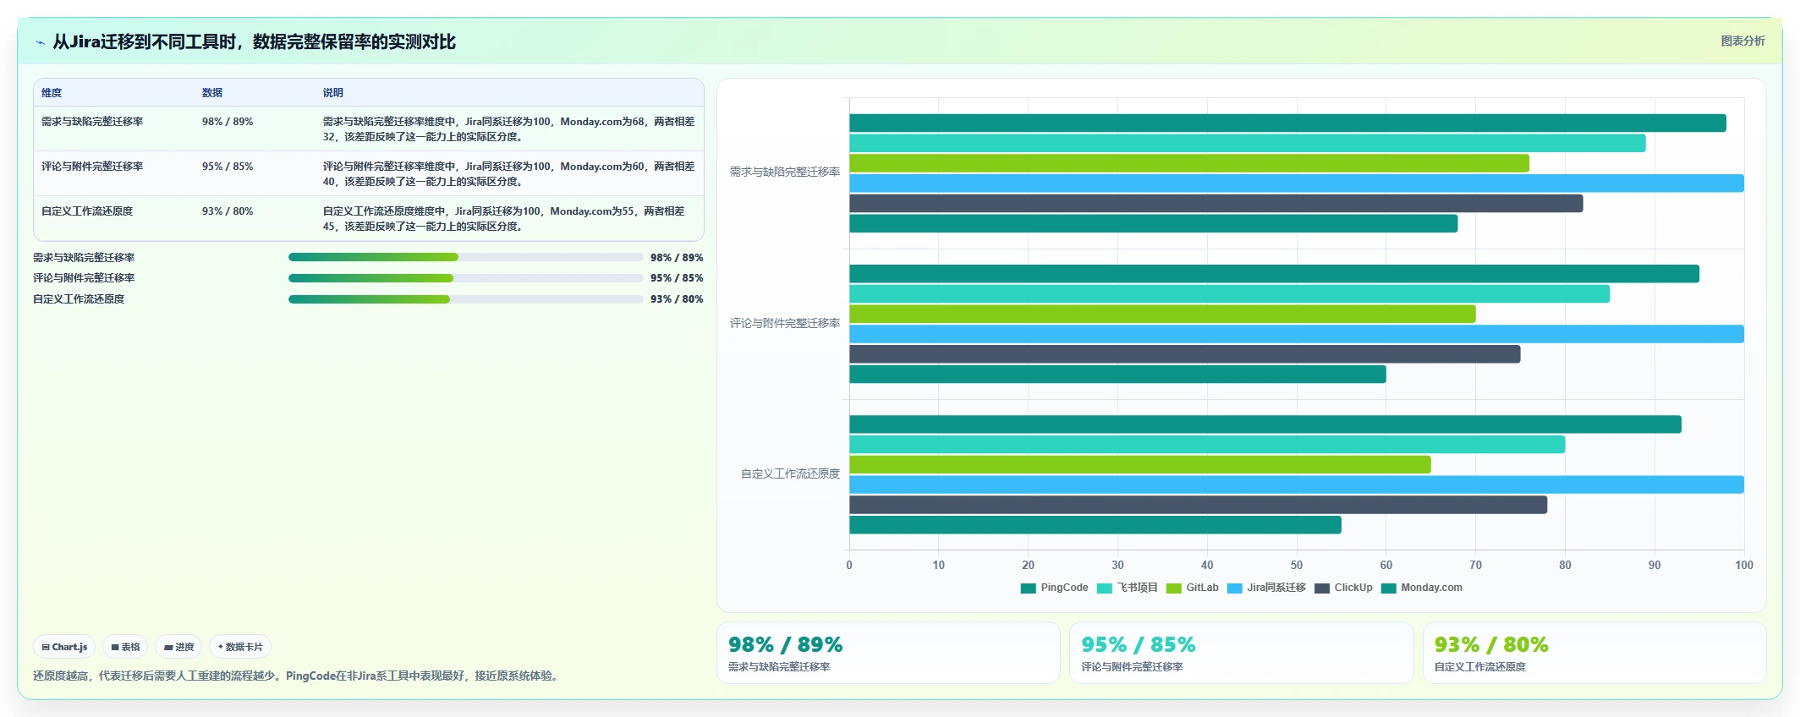Click the 100 tick on the chart x-axis
Viewport: 1800px width, 717px height.
click(1744, 565)
